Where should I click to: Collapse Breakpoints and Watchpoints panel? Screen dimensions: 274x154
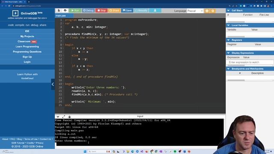click(228, 69)
